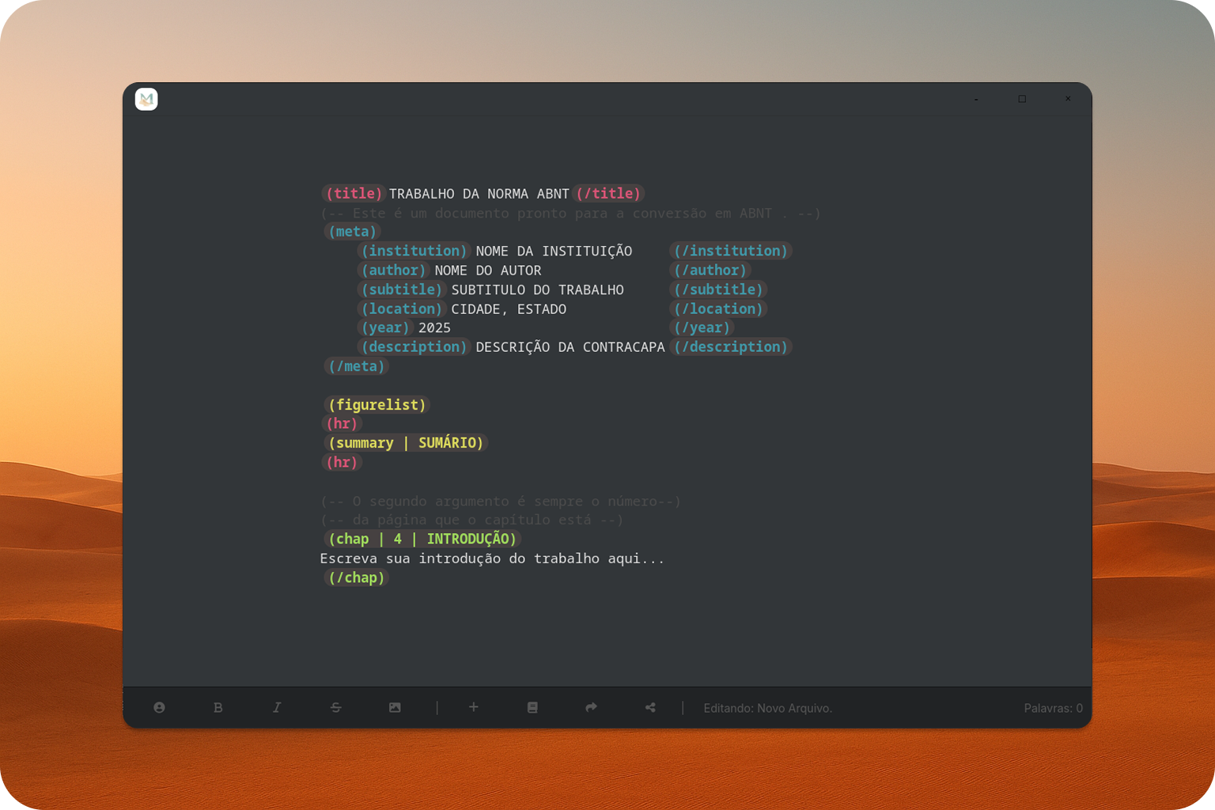
Task: Click the closing (/title) tag
Action: coord(608,194)
